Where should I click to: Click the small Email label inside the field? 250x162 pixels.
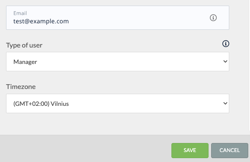(x=20, y=13)
